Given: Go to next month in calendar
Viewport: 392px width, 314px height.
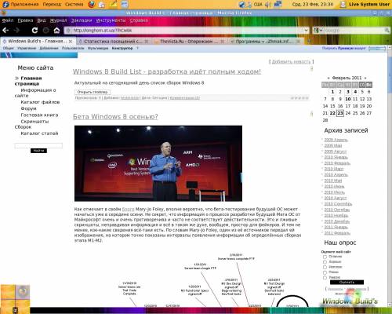Looking at the screenshot, I should 365,78.
